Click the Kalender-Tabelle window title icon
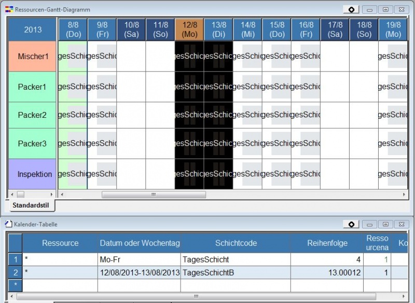Screen dimensions: 415x303 8,224
